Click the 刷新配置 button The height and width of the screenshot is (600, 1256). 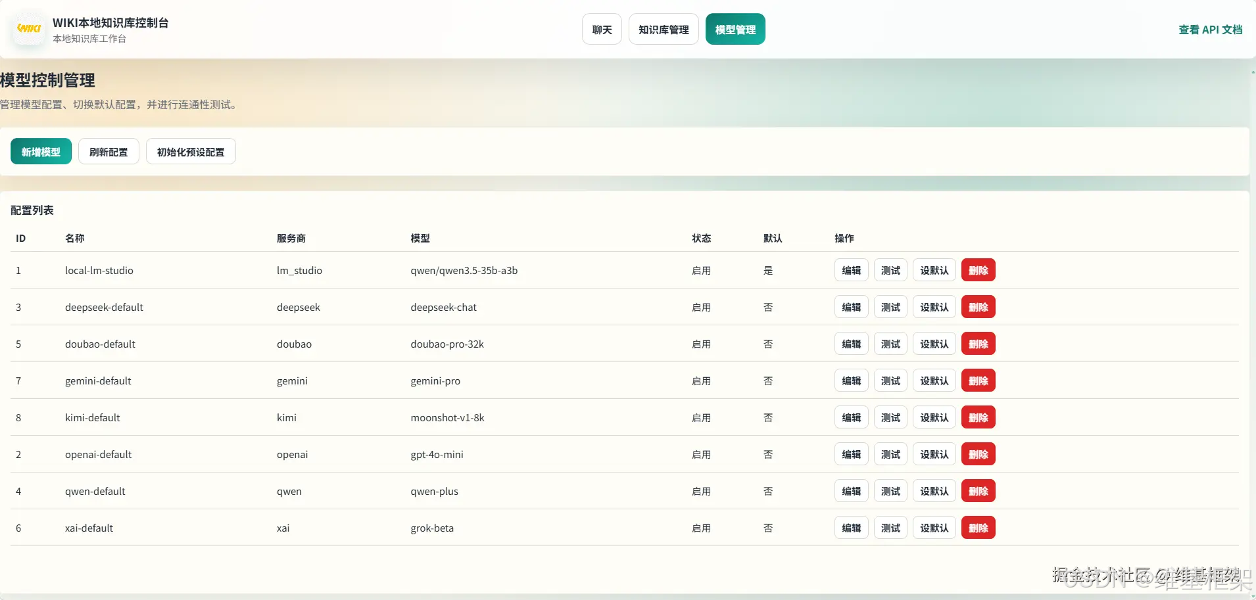[x=109, y=152]
